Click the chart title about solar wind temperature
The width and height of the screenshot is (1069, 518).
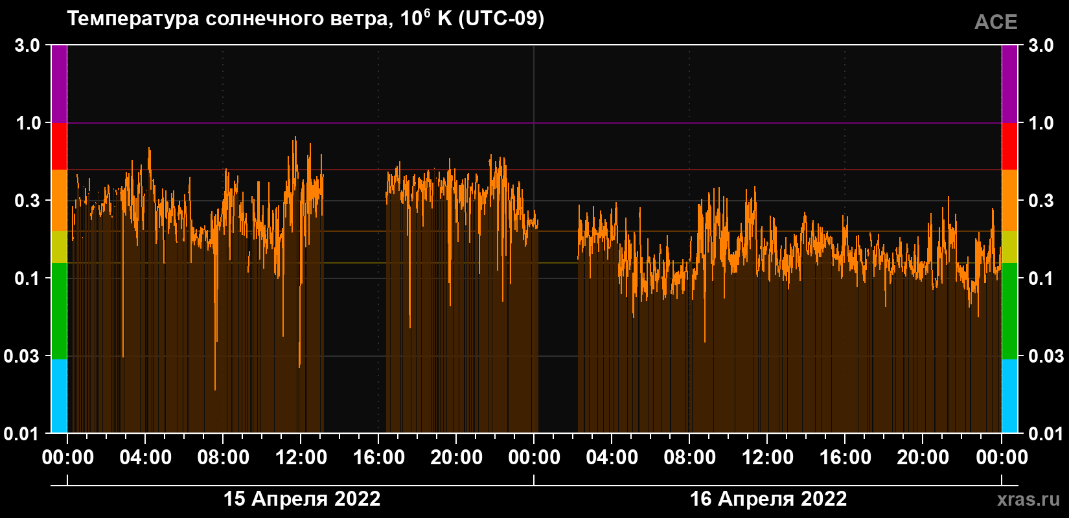[305, 18]
